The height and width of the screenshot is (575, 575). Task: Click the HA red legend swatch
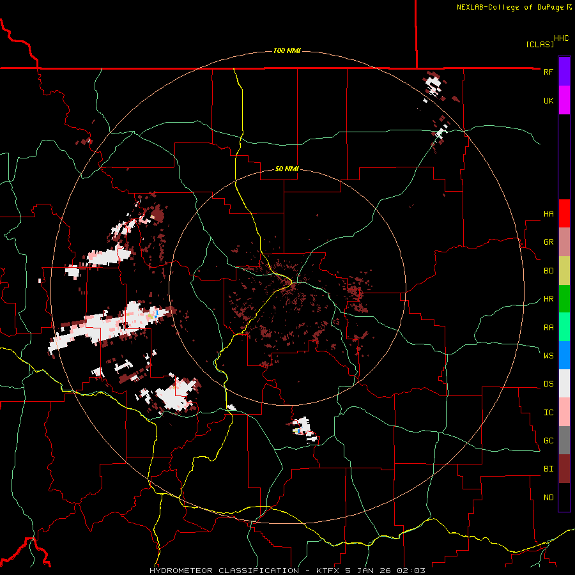tap(564, 213)
